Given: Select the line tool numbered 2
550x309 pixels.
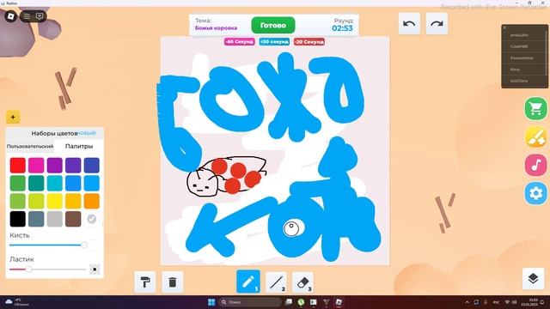Looking at the screenshot, I should point(277,282).
